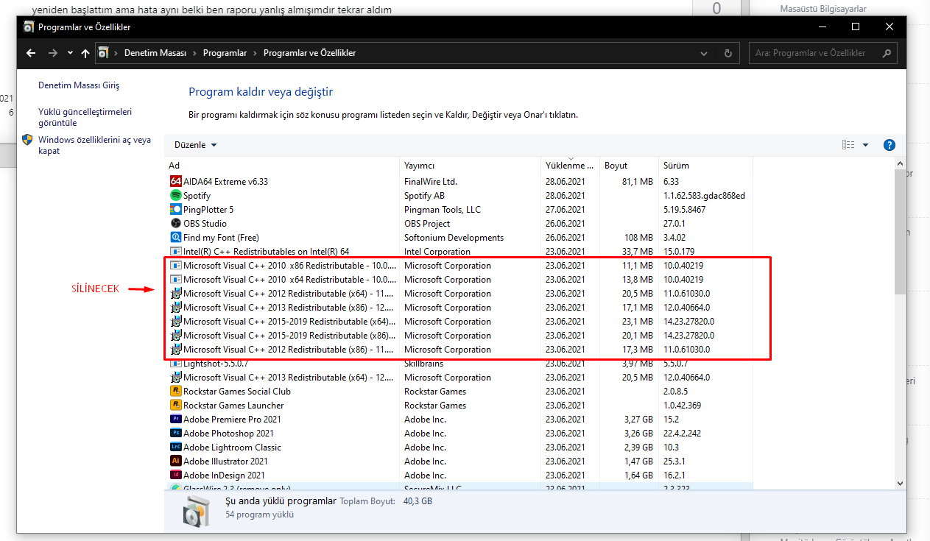
Task: Click the Softonium Developments publisher cell
Action: click(x=454, y=237)
